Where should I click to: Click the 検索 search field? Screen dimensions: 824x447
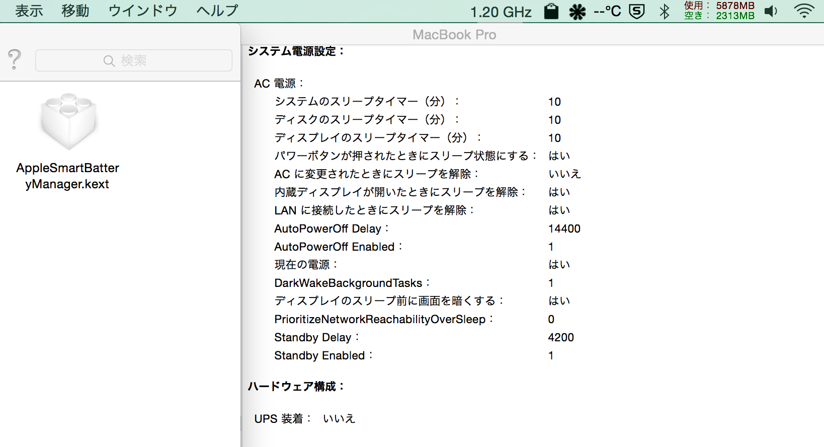click(134, 60)
